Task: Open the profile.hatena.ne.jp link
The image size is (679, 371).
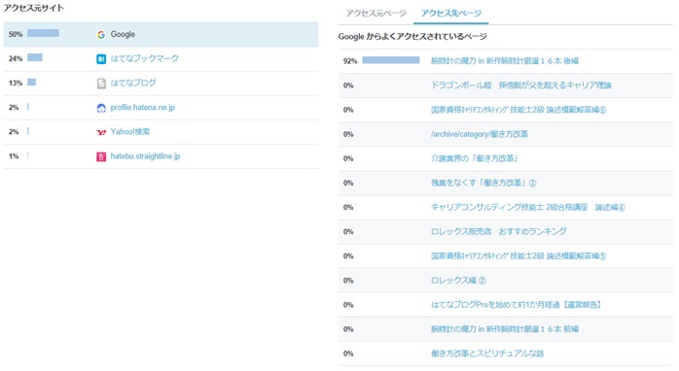Action: 142,107
